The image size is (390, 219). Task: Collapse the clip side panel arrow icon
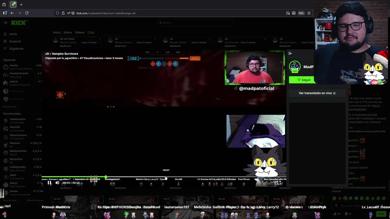(x=290, y=54)
